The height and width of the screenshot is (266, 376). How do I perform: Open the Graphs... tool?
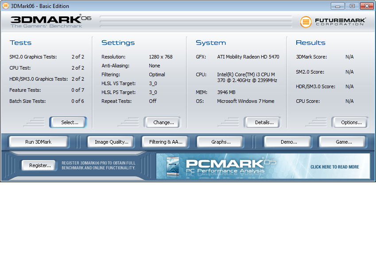pyautogui.click(x=220, y=142)
